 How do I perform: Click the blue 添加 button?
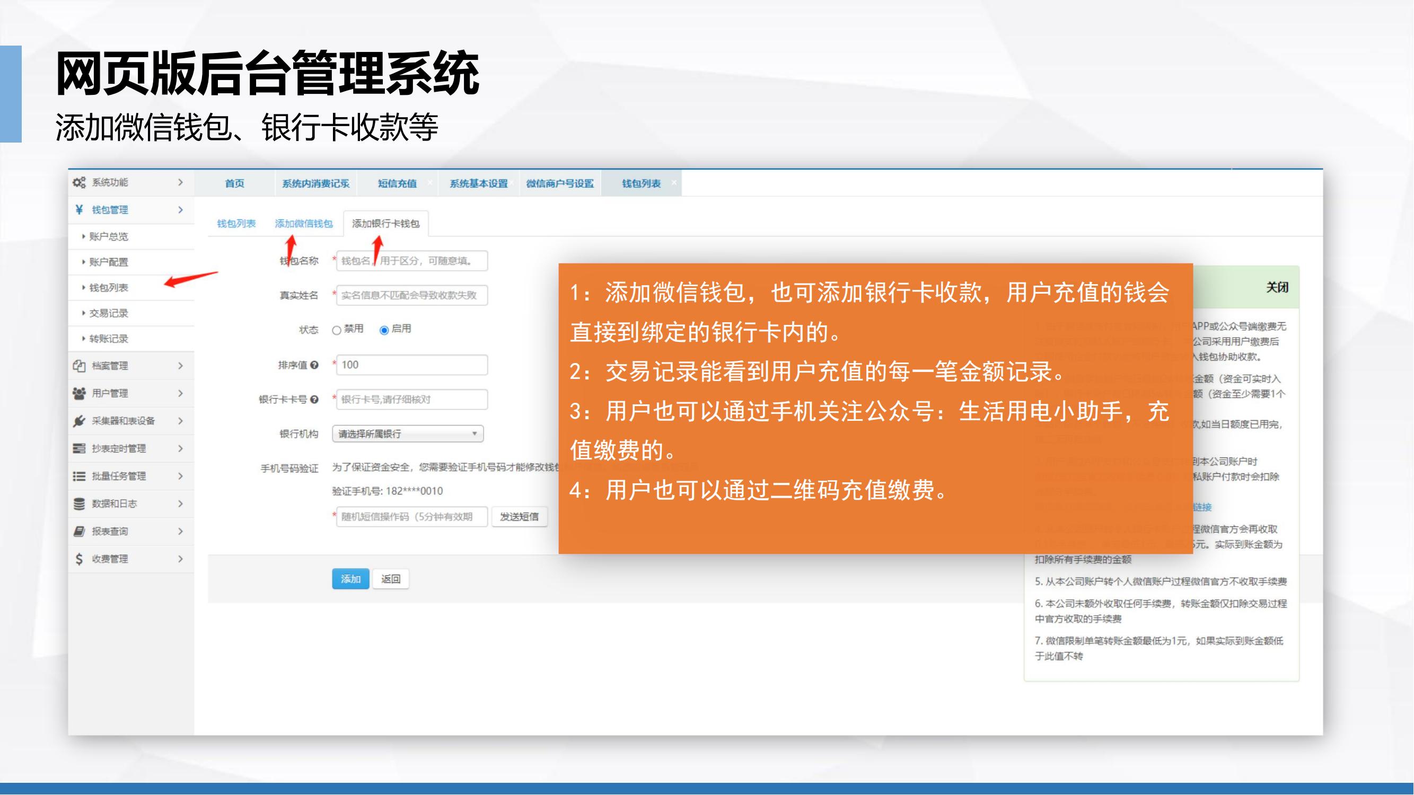[x=350, y=579]
